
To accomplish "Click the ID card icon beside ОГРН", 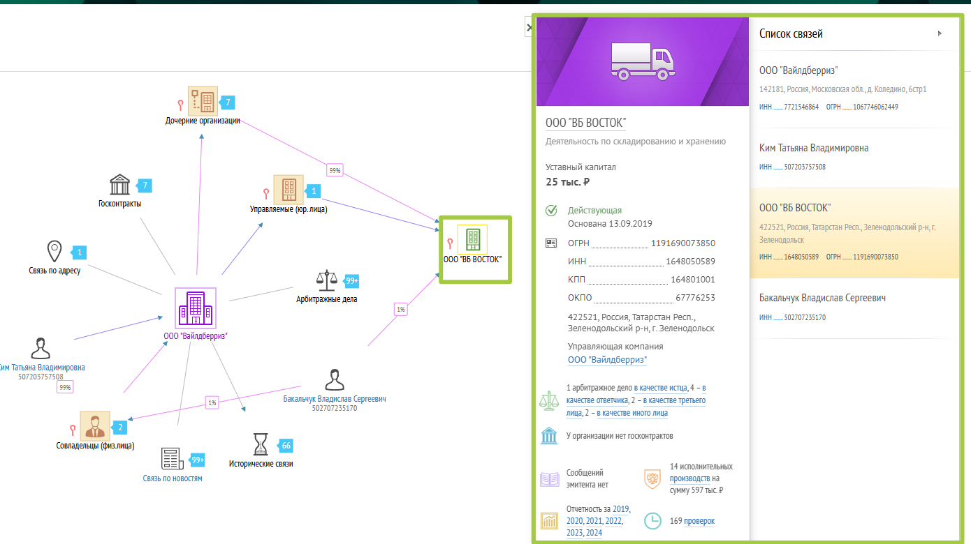I will pyautogui.click(x=551, y=243).
